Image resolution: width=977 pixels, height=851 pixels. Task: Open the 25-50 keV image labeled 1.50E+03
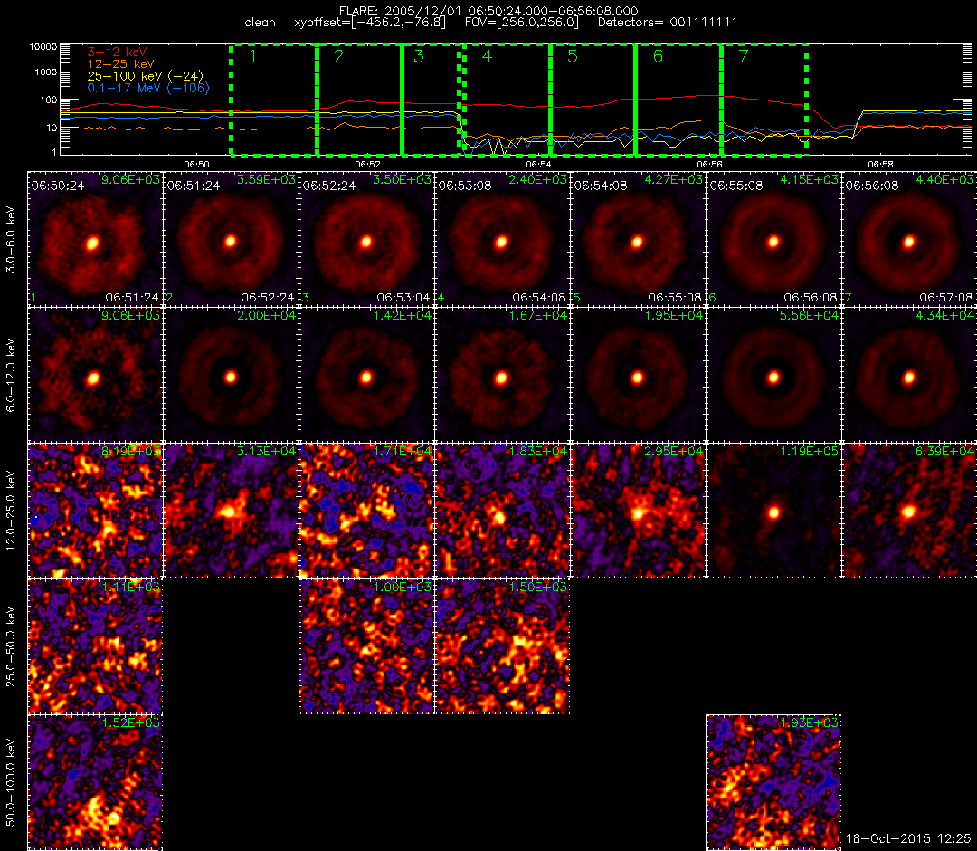click(502, 646)
